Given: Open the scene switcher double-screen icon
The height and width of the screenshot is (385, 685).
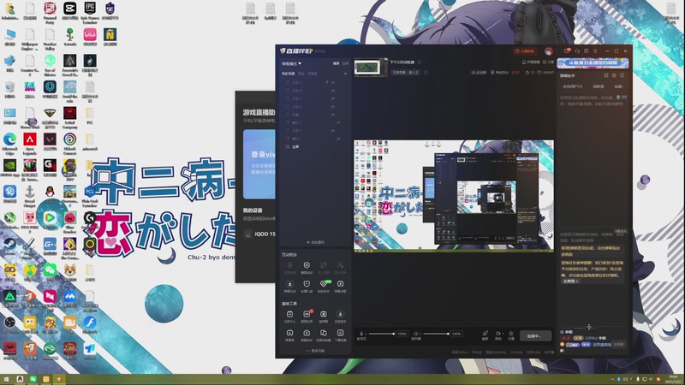Looking at the screenshot, I should 324,333.
